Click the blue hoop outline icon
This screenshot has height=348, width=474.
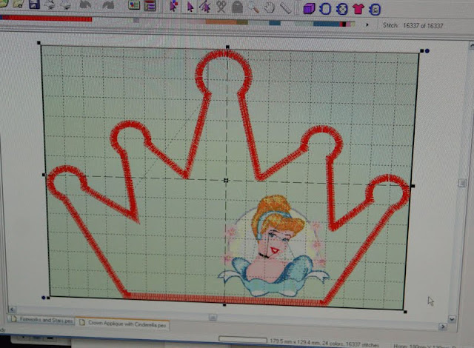click(x=325, y=9)
